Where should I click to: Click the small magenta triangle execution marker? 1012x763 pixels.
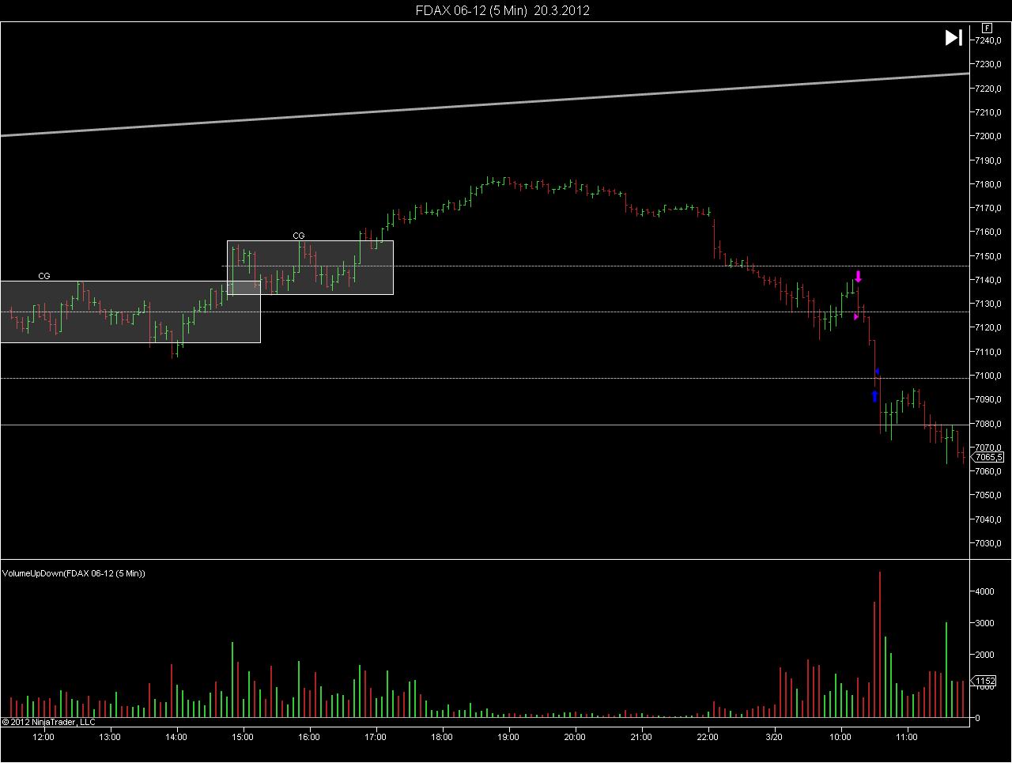[856, 317]
